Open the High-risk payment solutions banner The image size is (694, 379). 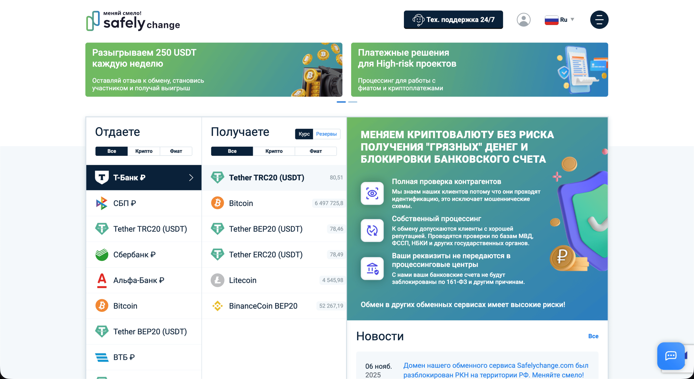click(479, 70)
